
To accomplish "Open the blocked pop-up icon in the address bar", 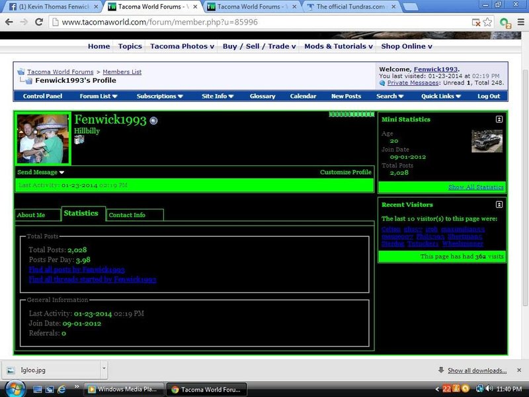I will pos(476,22).
